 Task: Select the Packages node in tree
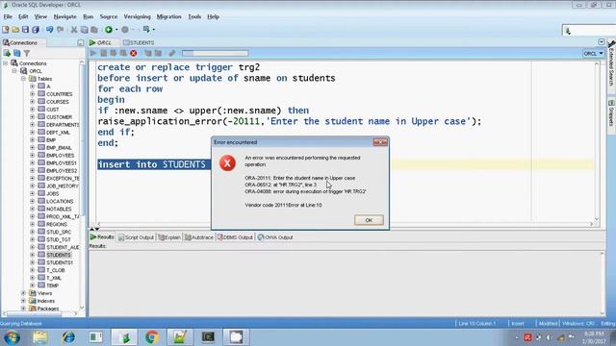point(48,309)
